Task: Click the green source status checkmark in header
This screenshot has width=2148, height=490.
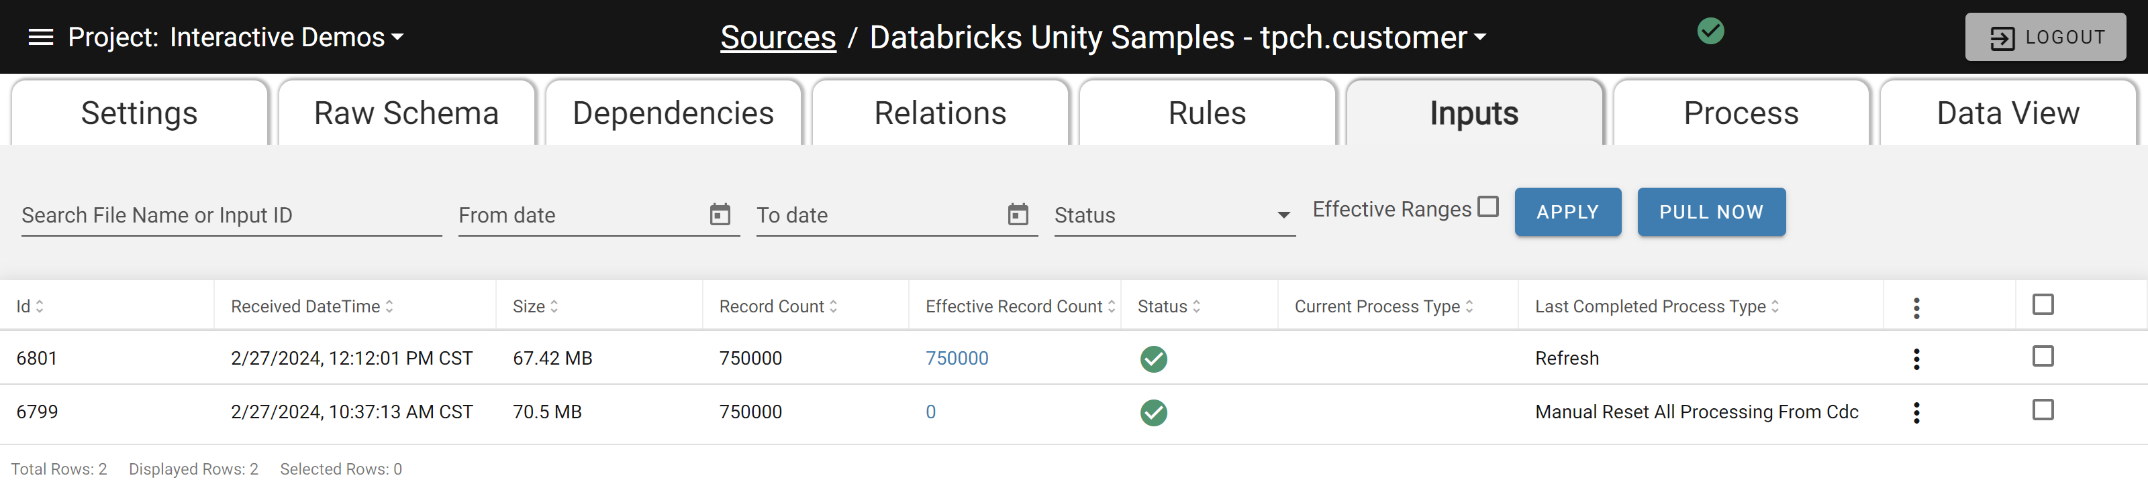Action: pos(1710,32)
